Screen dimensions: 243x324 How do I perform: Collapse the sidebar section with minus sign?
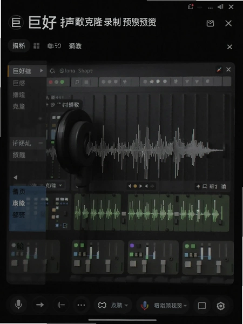pos(40,143)
